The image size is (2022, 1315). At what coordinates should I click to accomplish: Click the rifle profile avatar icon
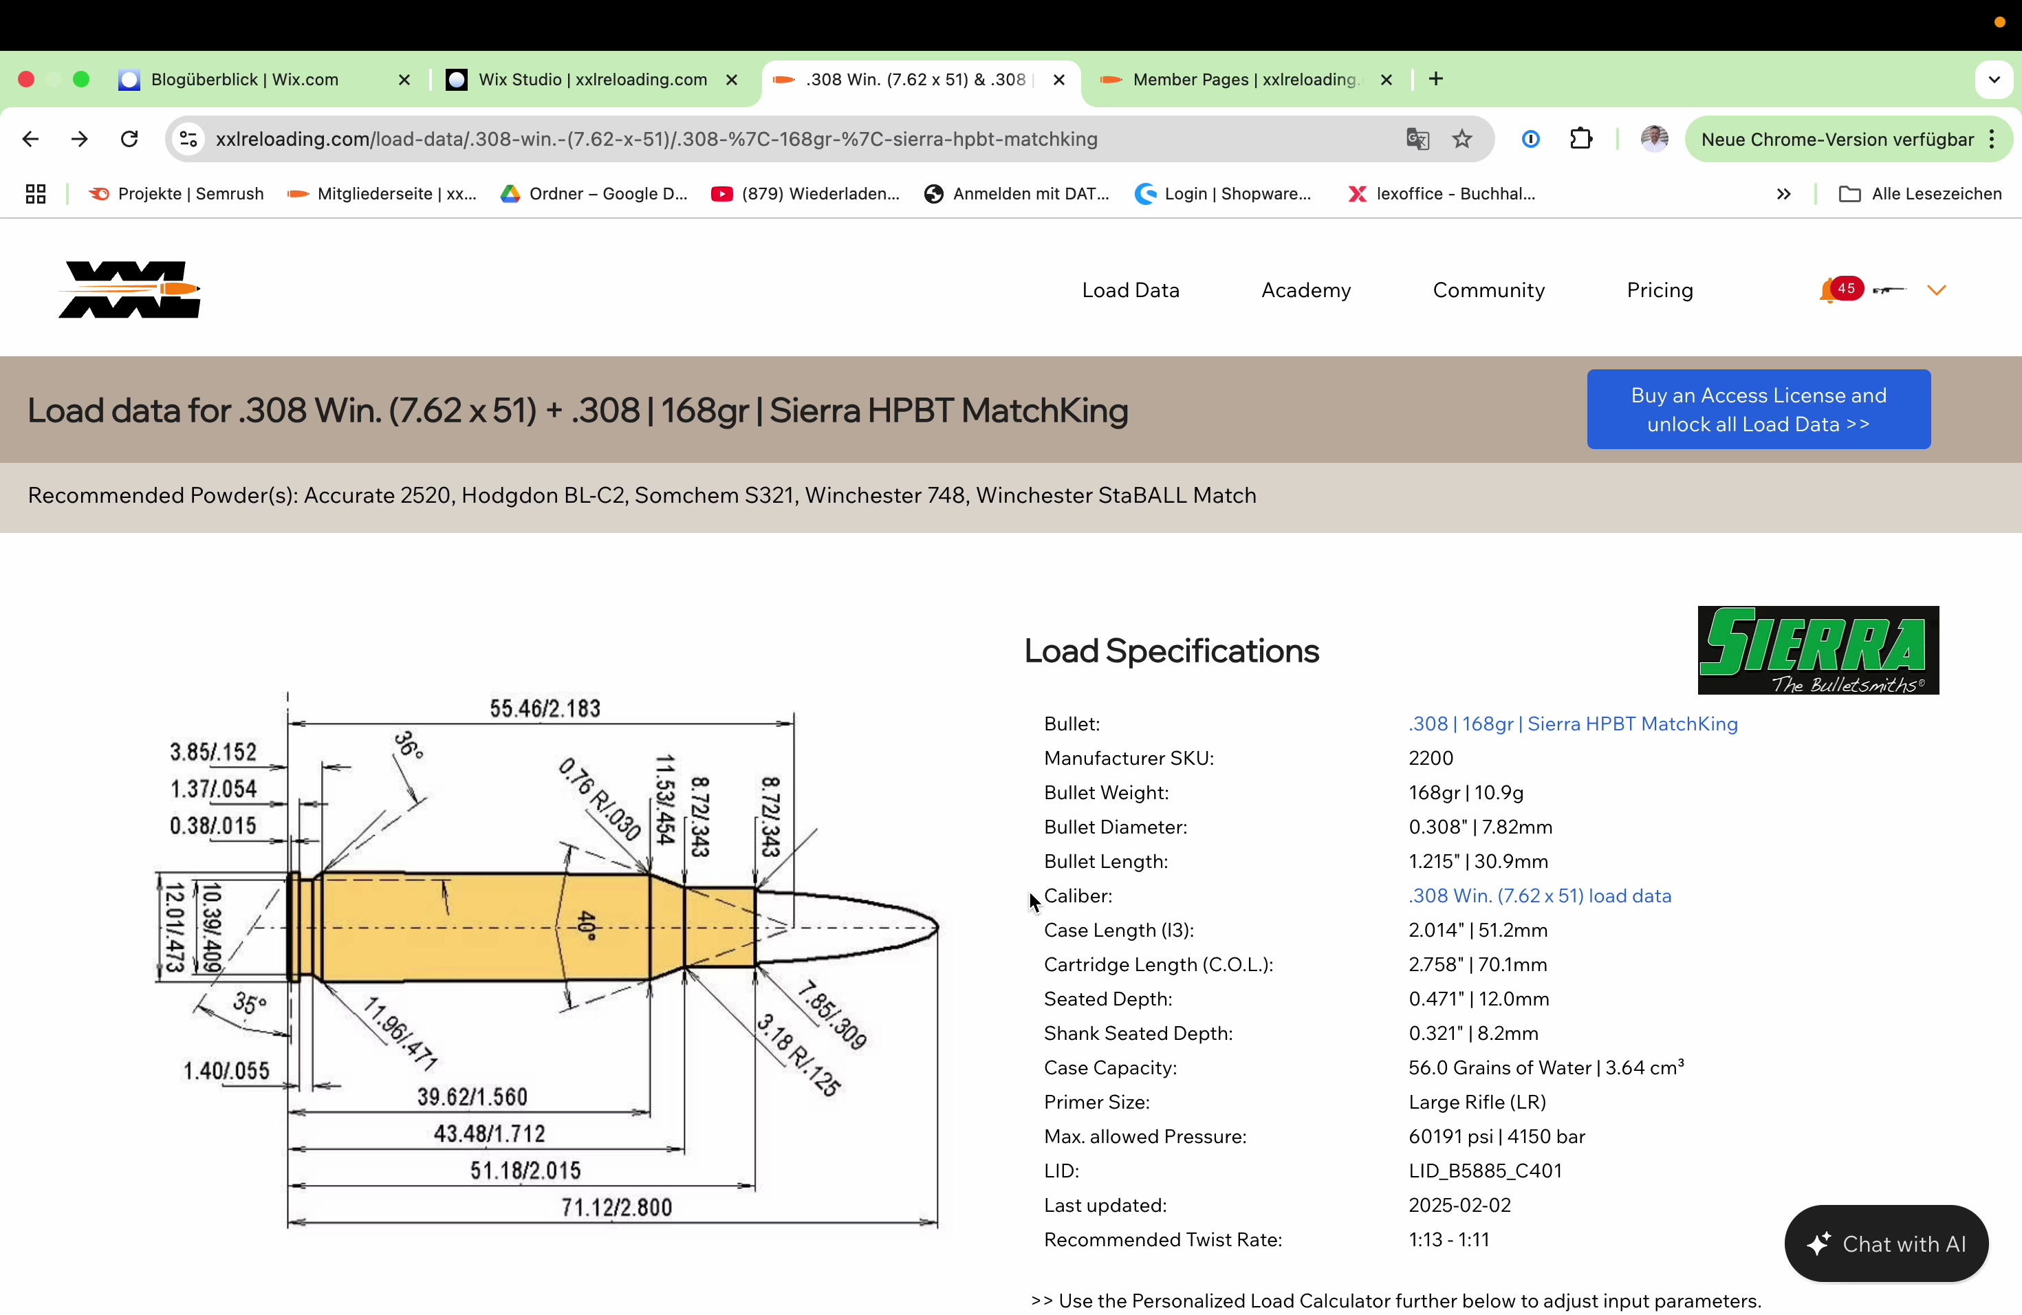click(1889, 290)
